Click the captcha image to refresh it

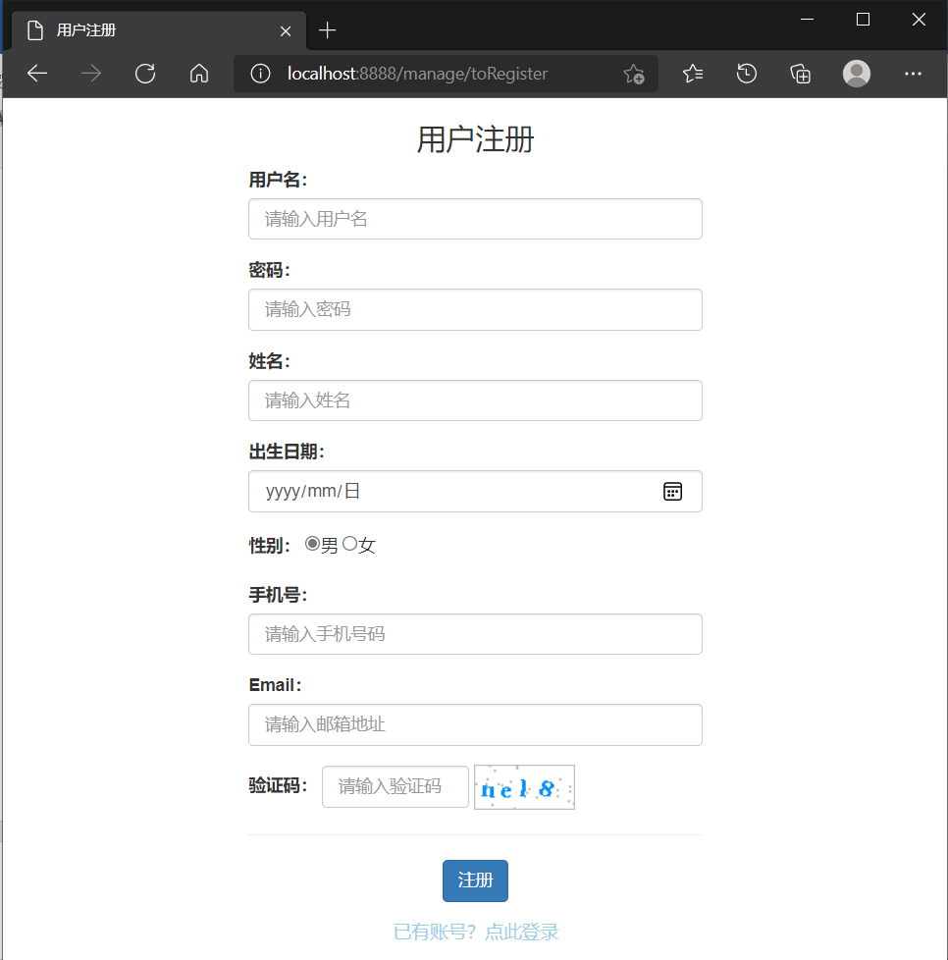pos(523,786)
